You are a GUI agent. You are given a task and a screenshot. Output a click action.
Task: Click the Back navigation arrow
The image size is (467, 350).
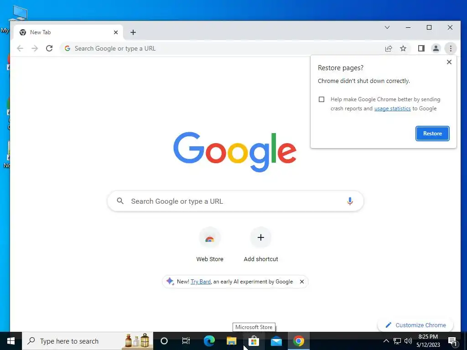[20, 48]
